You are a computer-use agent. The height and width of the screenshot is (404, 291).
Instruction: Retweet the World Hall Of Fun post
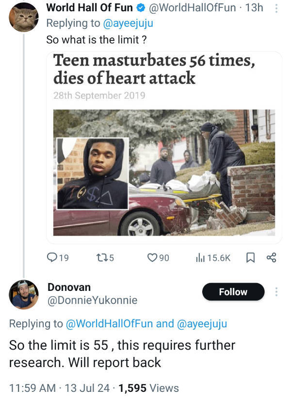[x=100, y=258]
